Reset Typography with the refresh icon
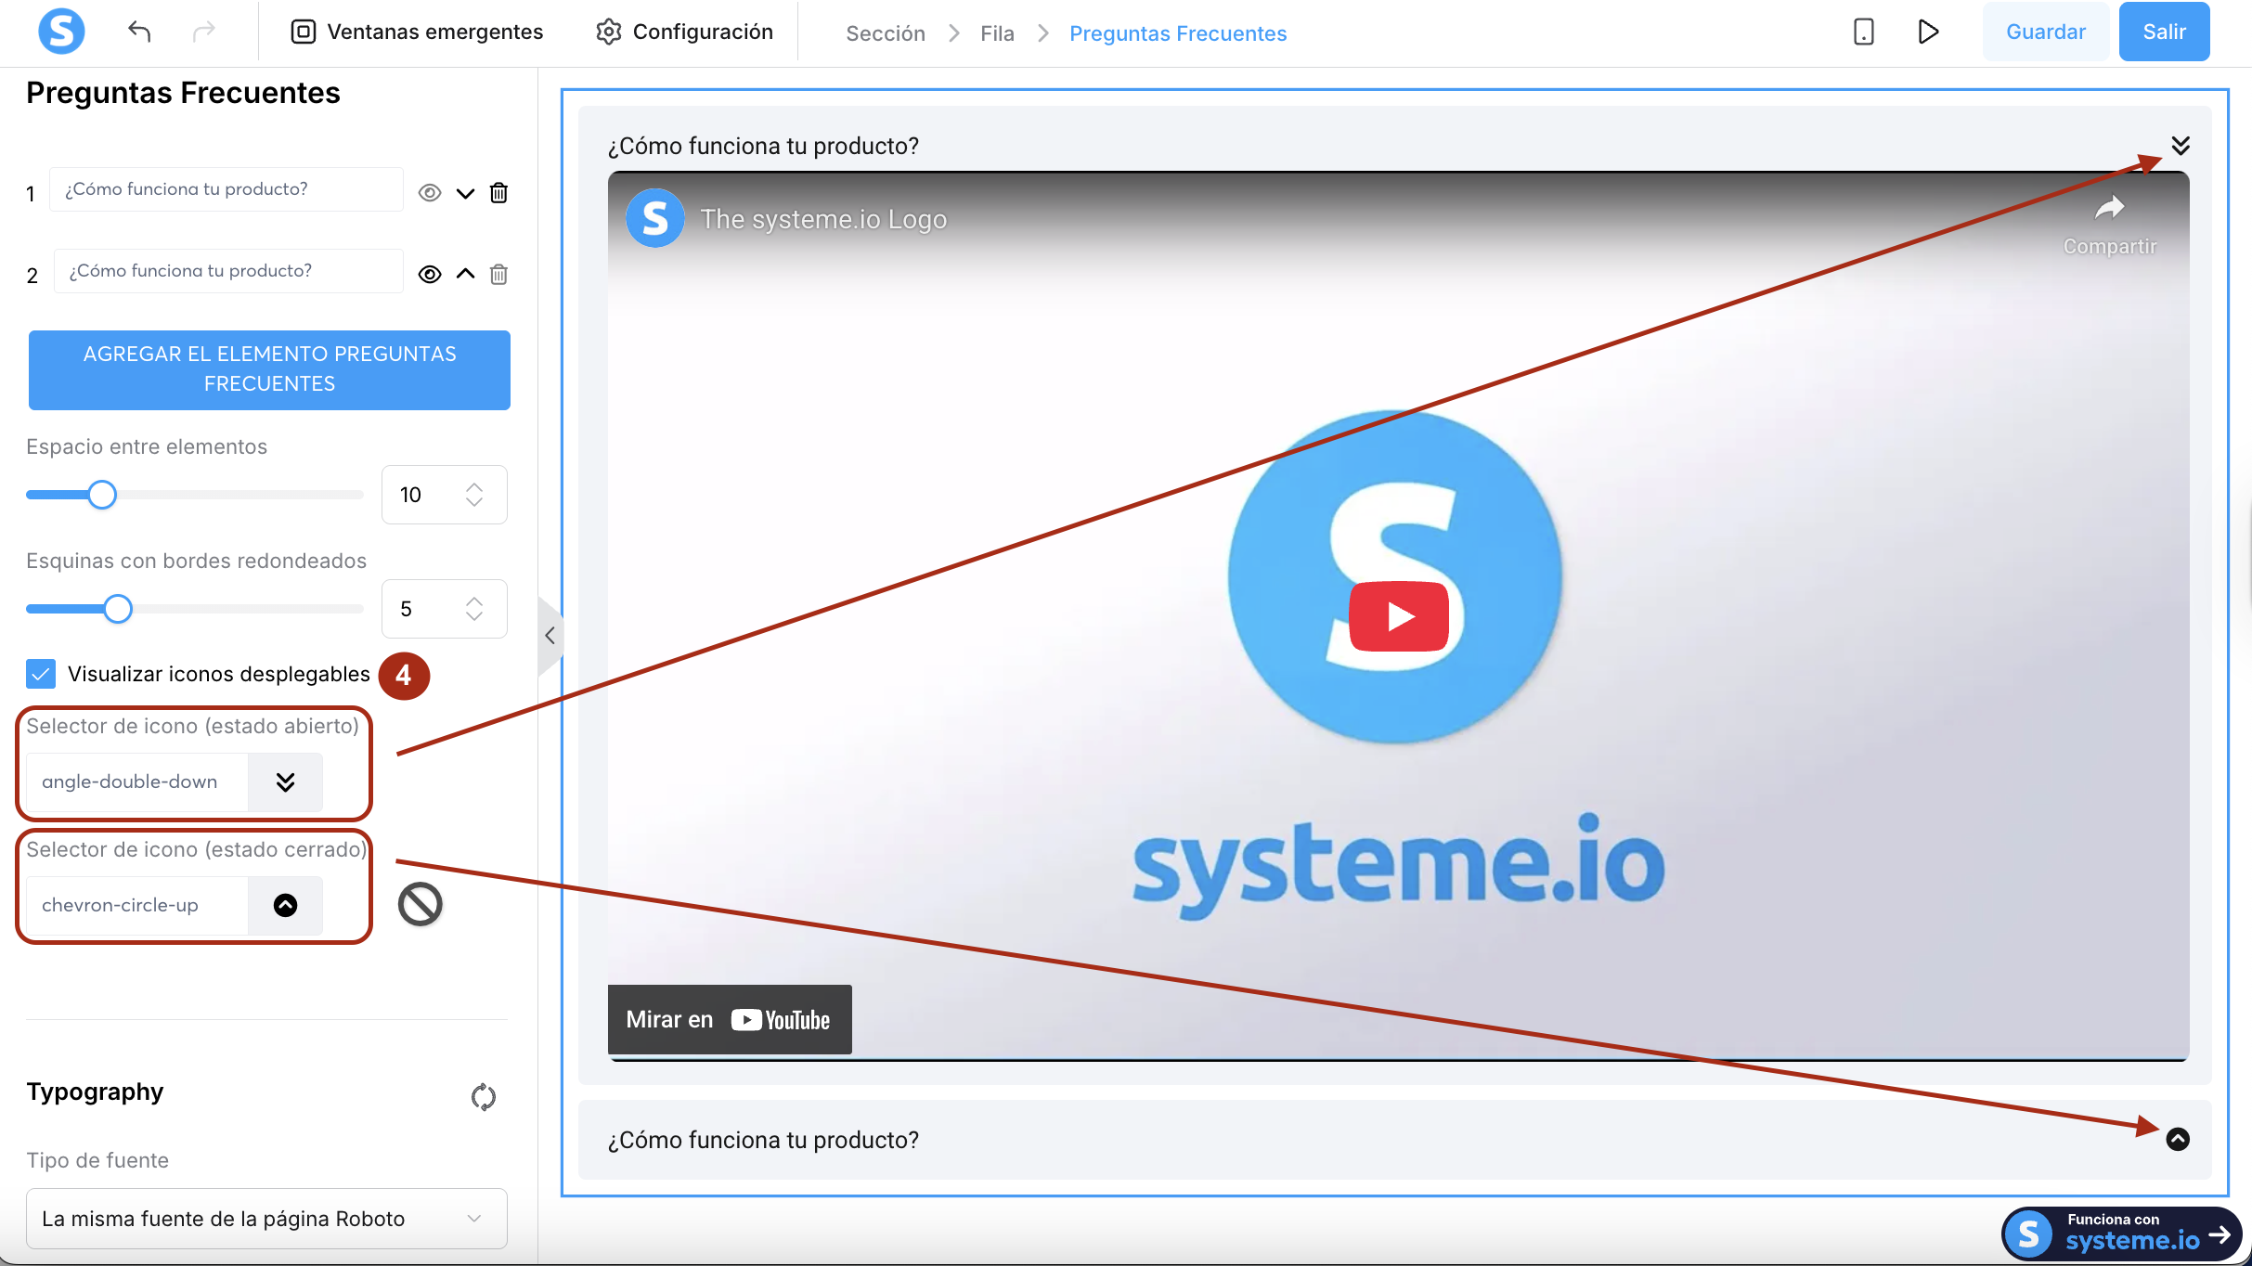This screenshot has width=2252, height=1266. pos(483,1097)
